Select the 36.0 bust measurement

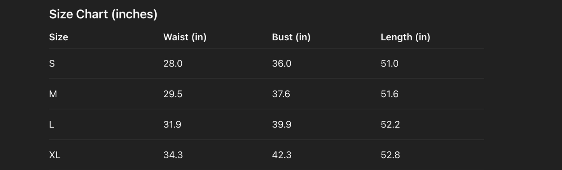tap(282, 64)
